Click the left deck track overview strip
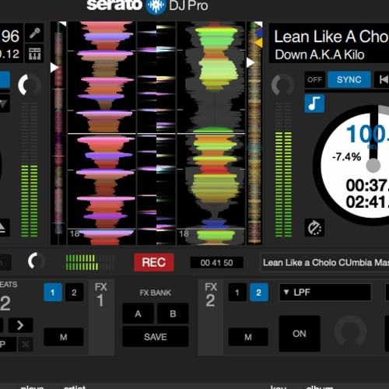Viewport: 389px width, 389px height. click(58, 133)
